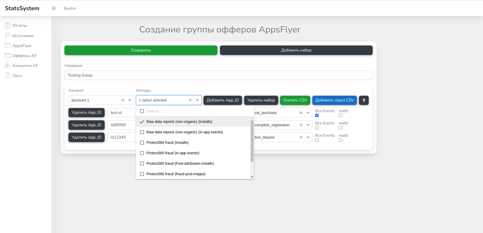Click the Аккаунты AF diagram icon

(7, 65)
